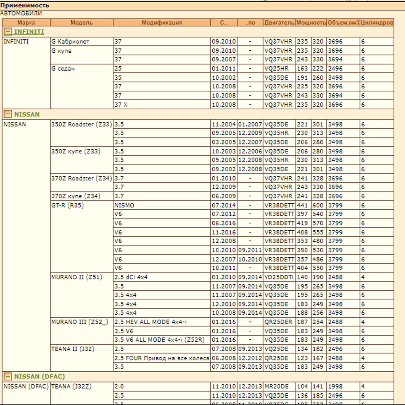
Task: Click the Двигатель column header
Action: coord(279,23)
